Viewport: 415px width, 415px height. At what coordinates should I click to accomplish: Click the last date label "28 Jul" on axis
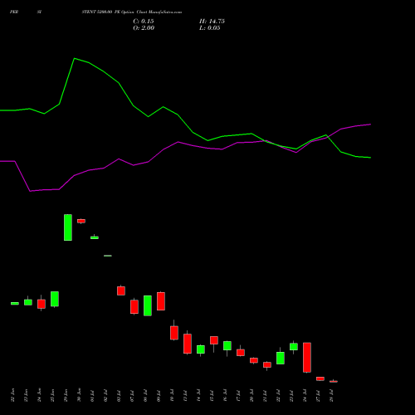click(332, 395)
